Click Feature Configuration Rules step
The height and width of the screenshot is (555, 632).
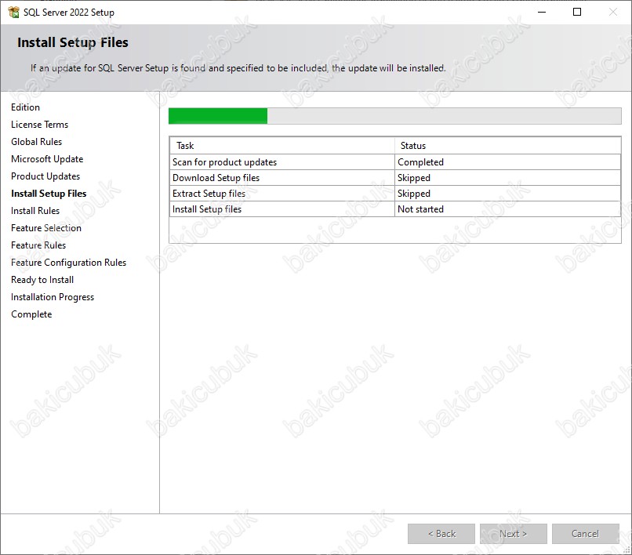68,263
